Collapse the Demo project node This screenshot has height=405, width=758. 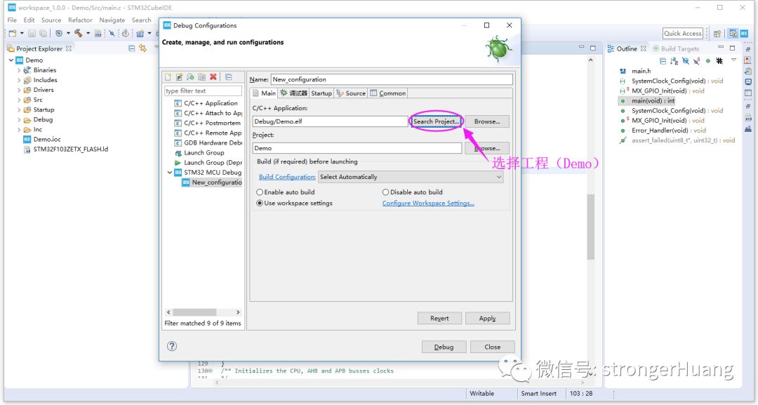tap(11, 60)
